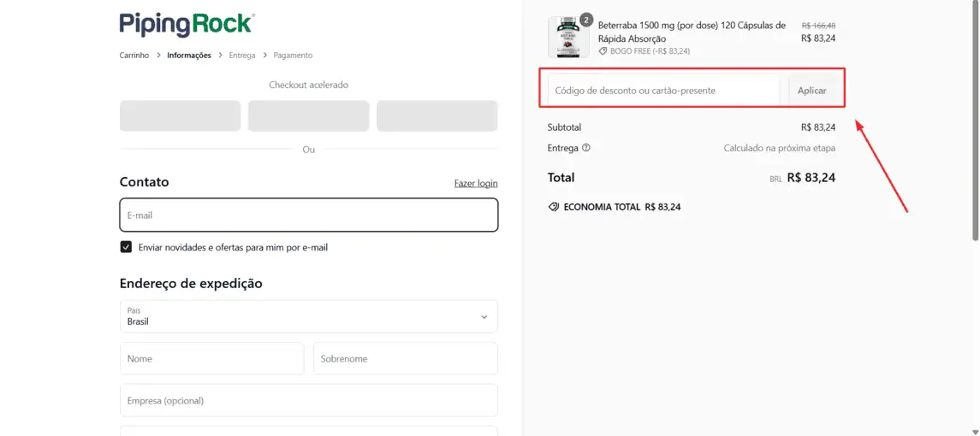
Task: Focus the Empresa (opcional) field
Action: 309,400
